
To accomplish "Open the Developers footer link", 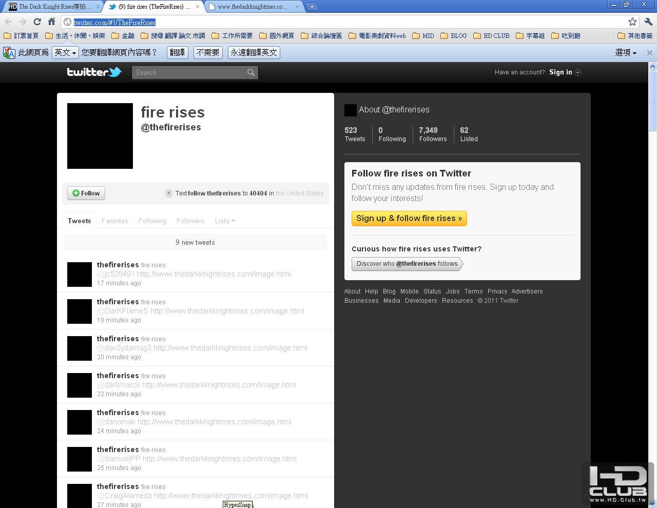I will 421,301.
